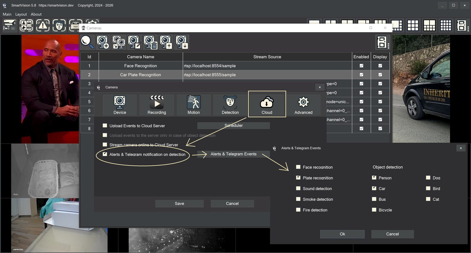Open face recognition icon in main toolbar
This screenshot has width=471, height=253.
[59, 25]
